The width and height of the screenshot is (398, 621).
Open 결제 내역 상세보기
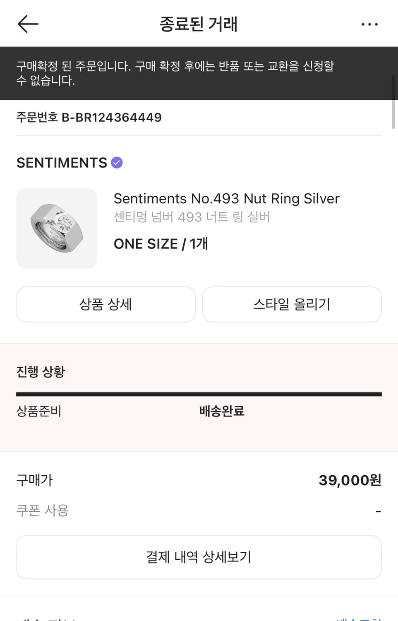(199, 557)
